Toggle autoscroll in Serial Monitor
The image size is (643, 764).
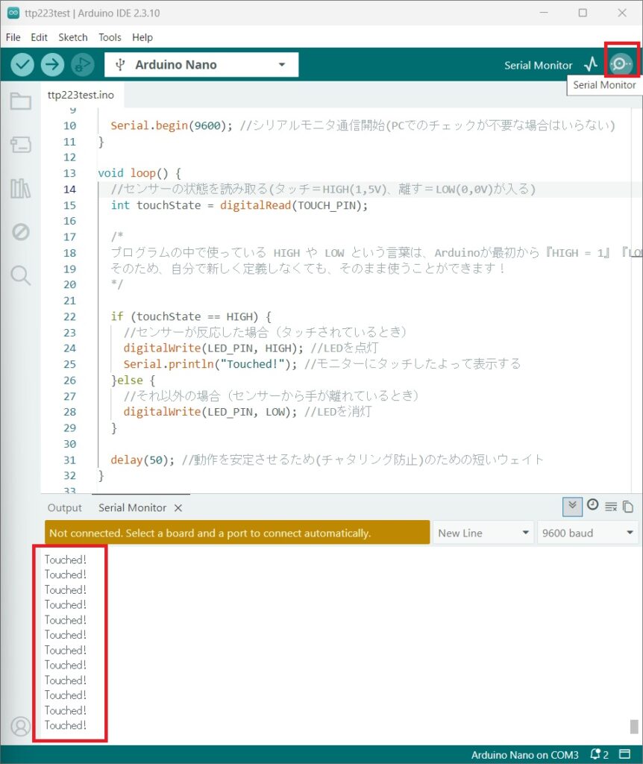click(x=572, y=507)
